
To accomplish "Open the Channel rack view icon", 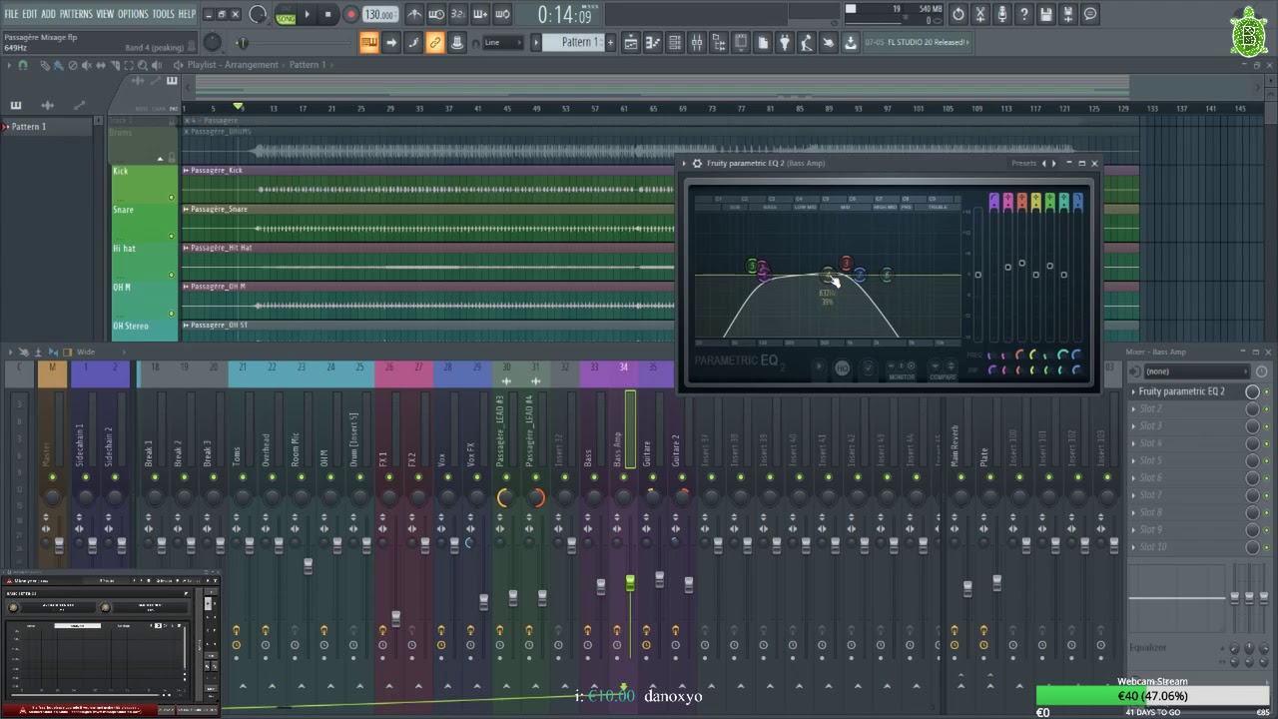I will coord(676,42).
